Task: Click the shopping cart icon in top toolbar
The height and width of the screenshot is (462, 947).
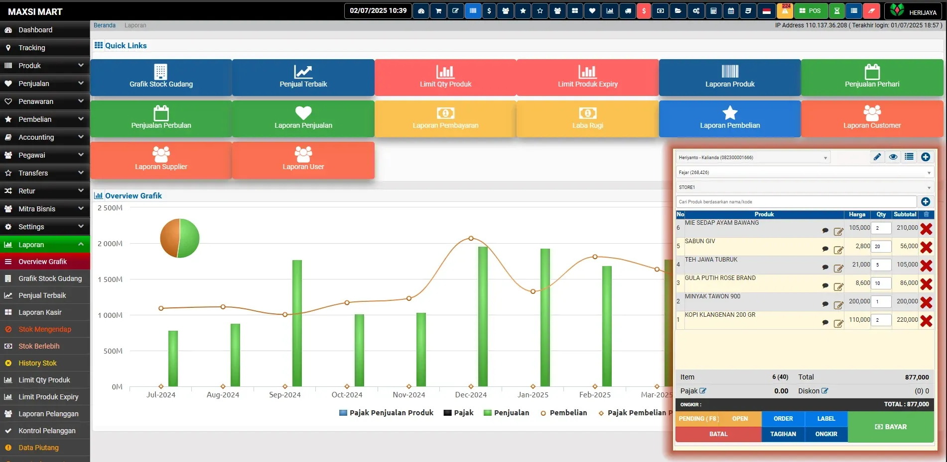Action: 438,11
